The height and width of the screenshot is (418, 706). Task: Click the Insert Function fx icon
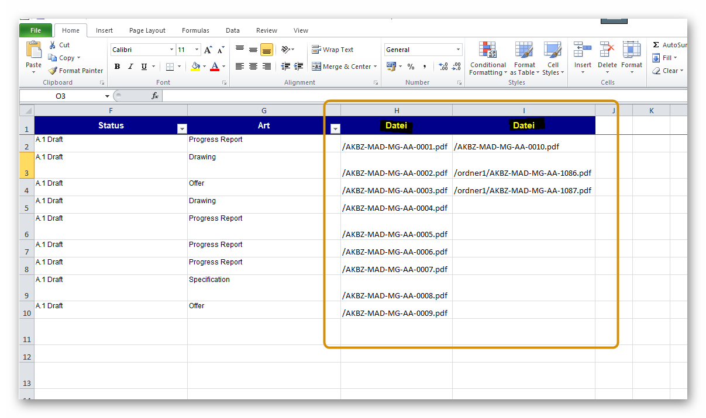pyautogui.click(x=155, y=96)
